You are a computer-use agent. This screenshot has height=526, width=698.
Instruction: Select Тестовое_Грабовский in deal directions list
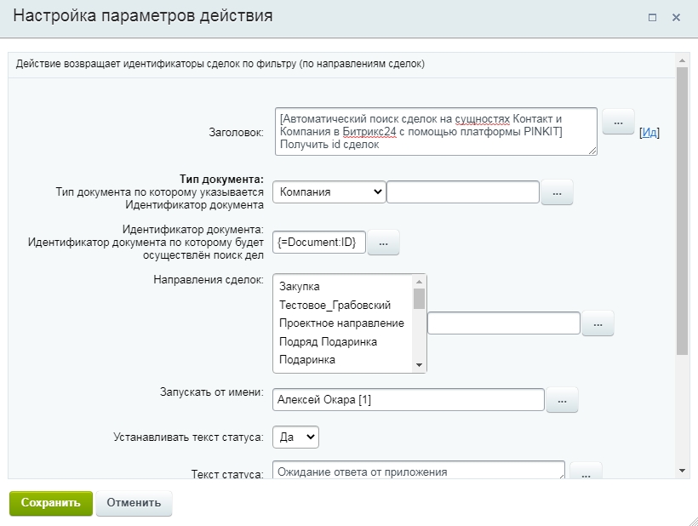335,306
